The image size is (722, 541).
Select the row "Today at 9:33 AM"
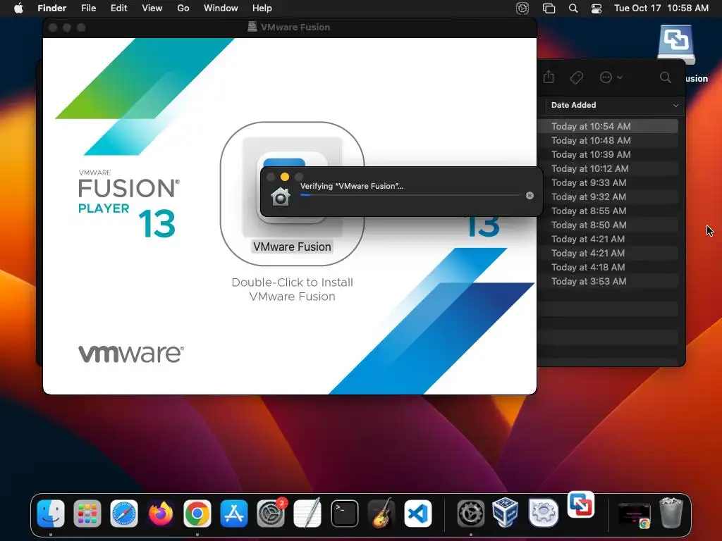(608, 182)
